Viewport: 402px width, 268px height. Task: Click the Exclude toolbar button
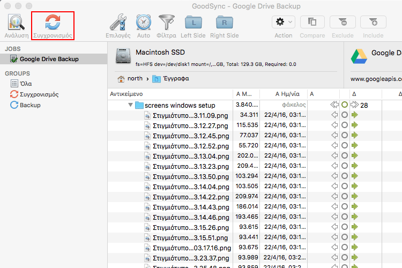[343, 22]
